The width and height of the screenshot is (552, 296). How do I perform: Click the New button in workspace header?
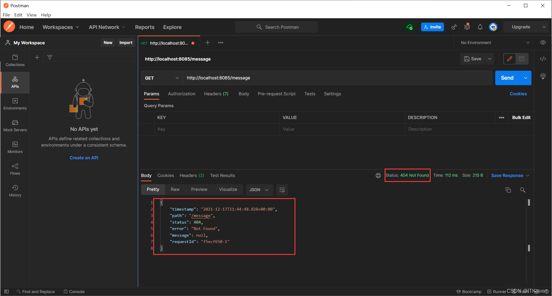pyautogui.click(x=108, y=43)
